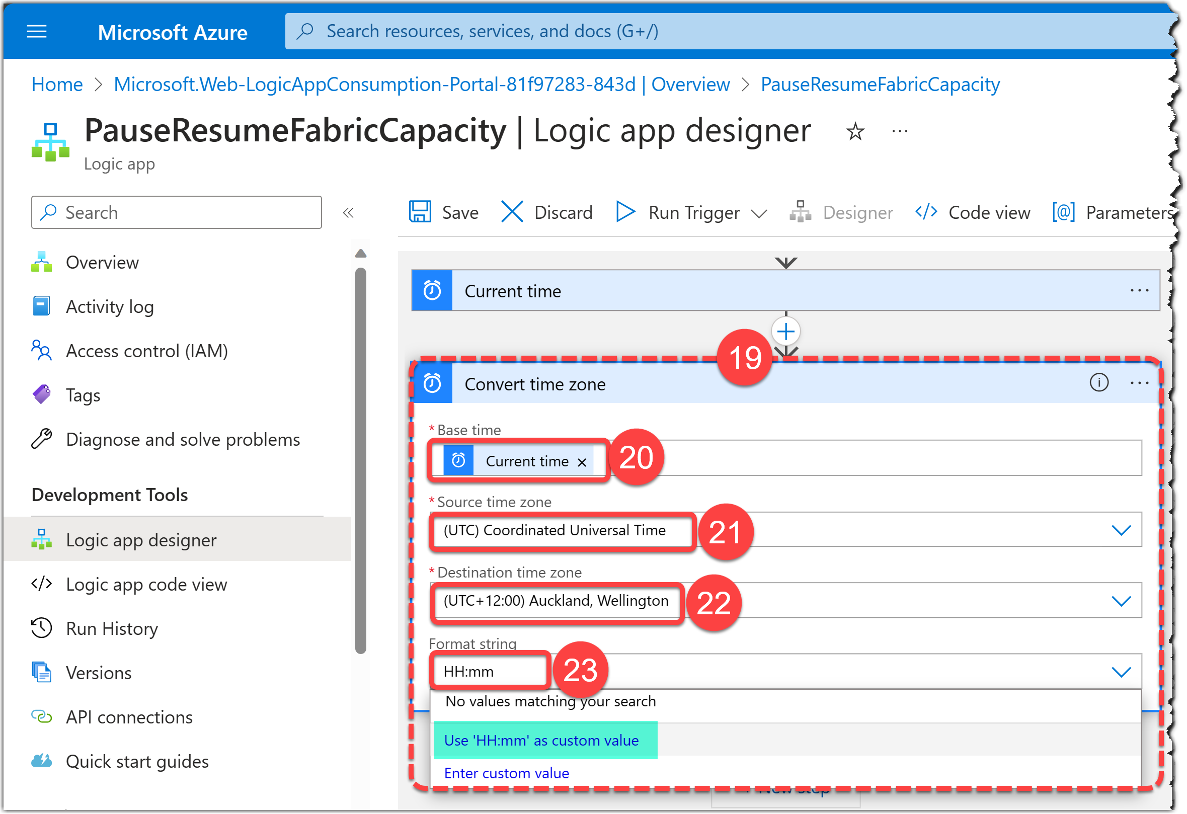Collapse Format string chevron arrow
1187x814 pixels.
pyautogui.click(x=1122, y=673)
